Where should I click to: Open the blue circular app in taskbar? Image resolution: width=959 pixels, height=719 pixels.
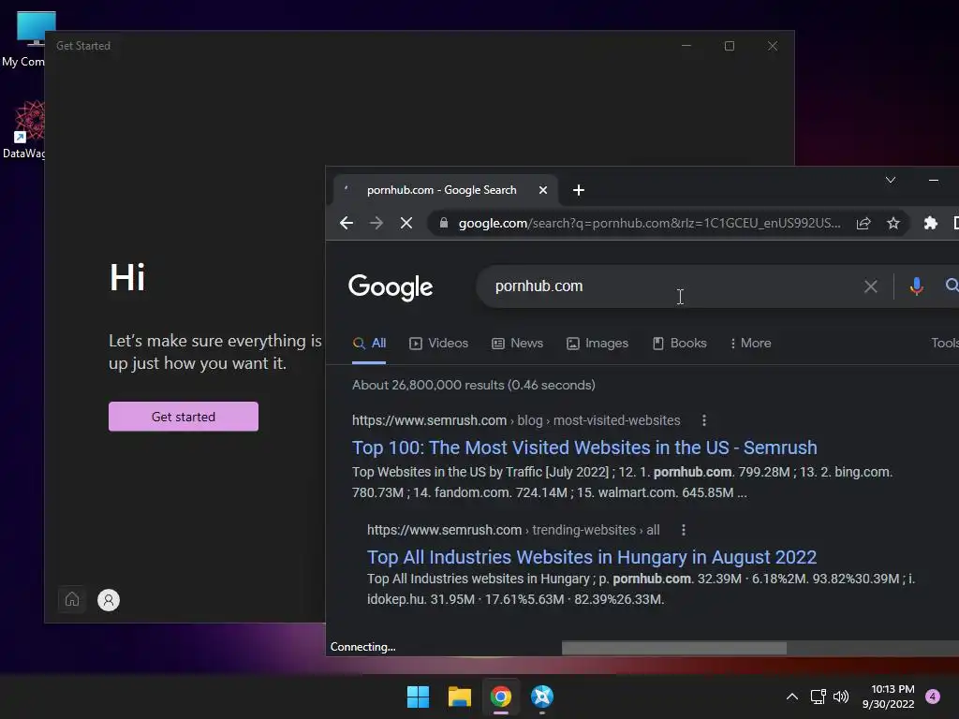(x=542, y=697)
